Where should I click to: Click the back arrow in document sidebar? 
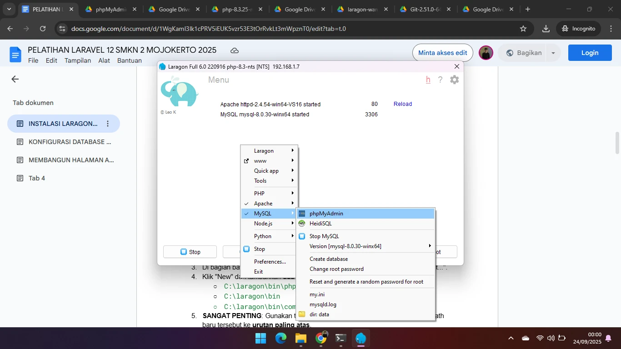[15, 80]
